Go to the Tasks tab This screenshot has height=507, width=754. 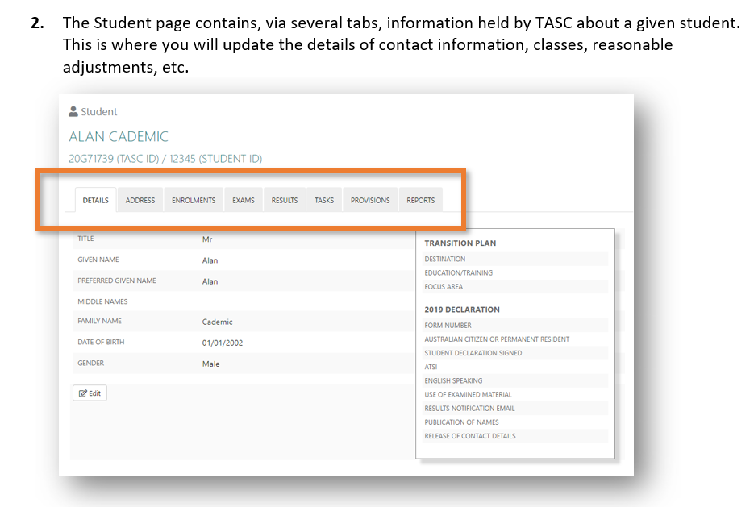click(324, 201)
